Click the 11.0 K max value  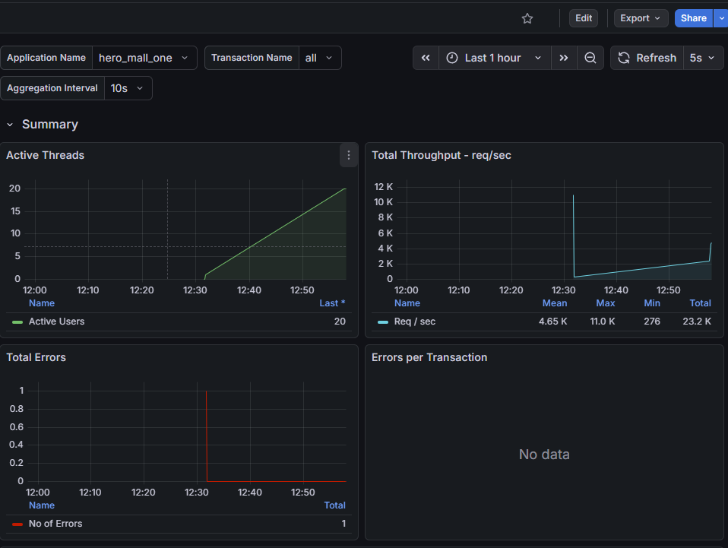click(602, 322)
